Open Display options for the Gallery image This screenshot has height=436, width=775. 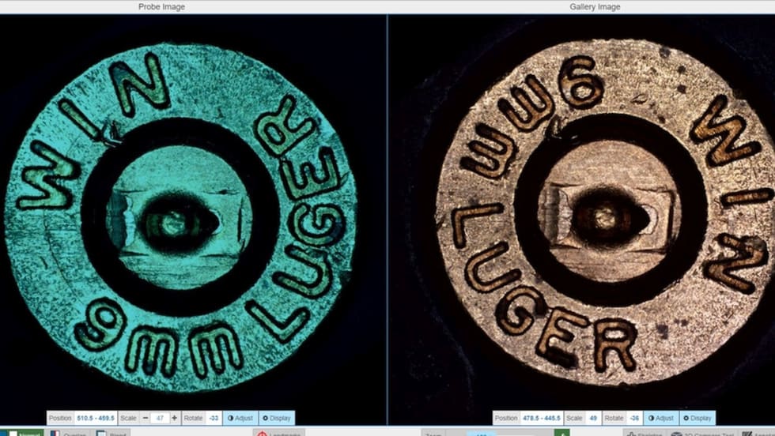[697, 418]
